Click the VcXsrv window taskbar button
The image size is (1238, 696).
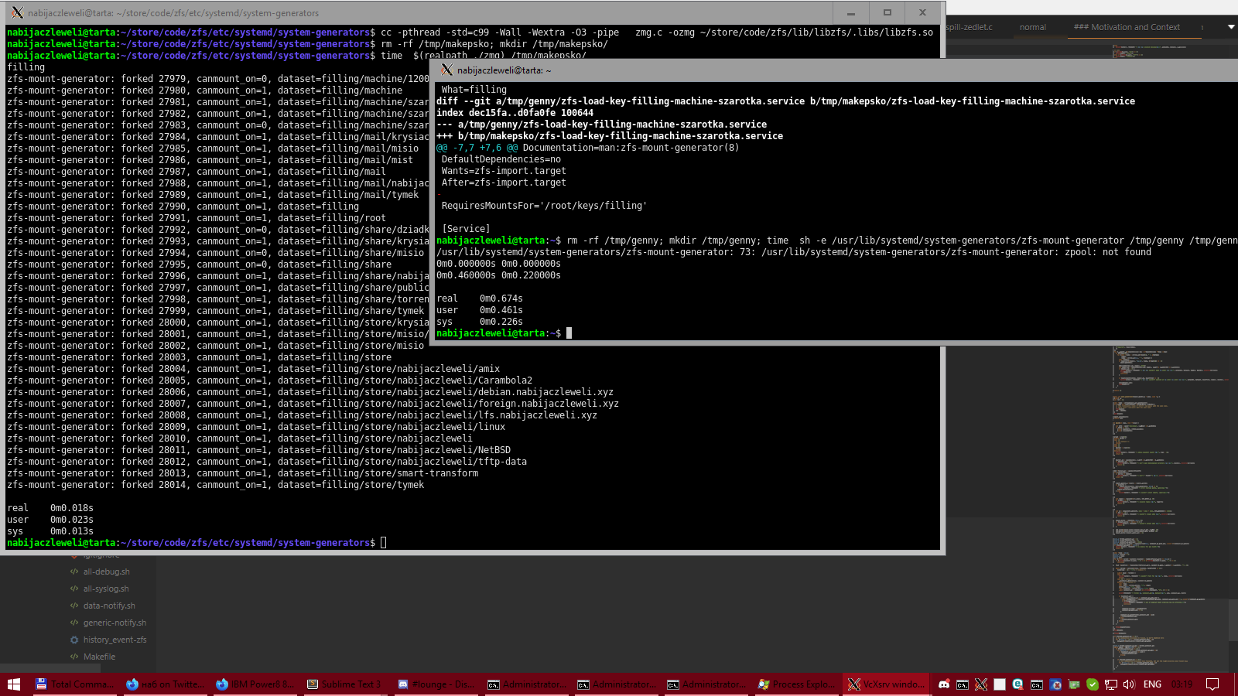pyautogui.click(x=886, y=684)
